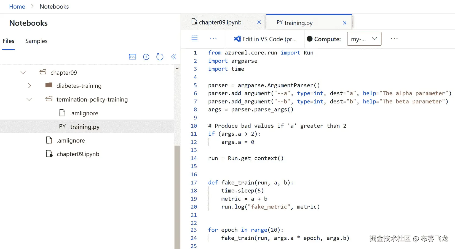Collapse the chapter09 folder
Screen dimensions: 455x249
tap(23, 73)
